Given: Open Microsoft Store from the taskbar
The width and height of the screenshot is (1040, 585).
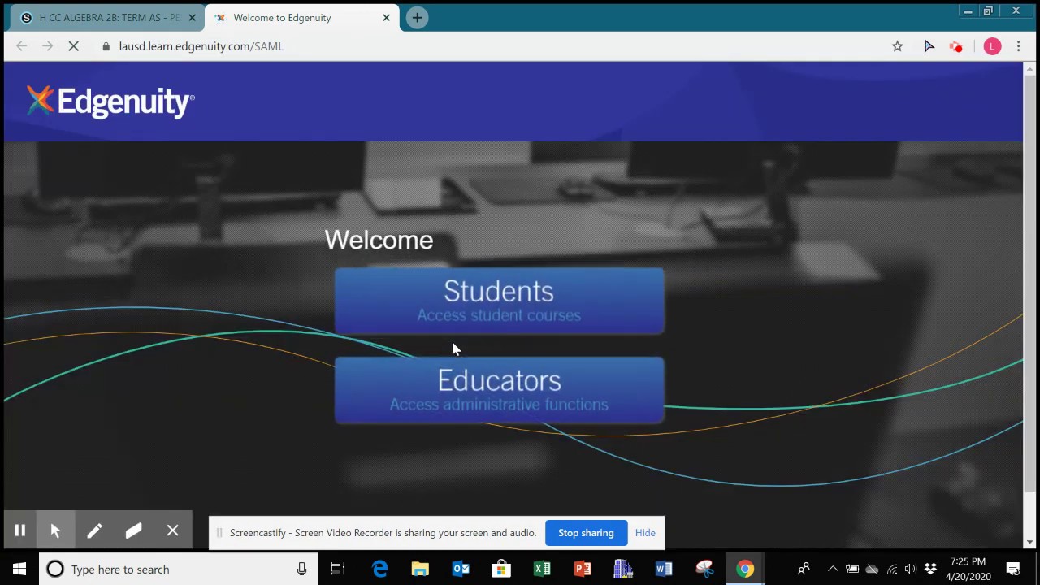Looking at the screenshot, I should point(501,569).
